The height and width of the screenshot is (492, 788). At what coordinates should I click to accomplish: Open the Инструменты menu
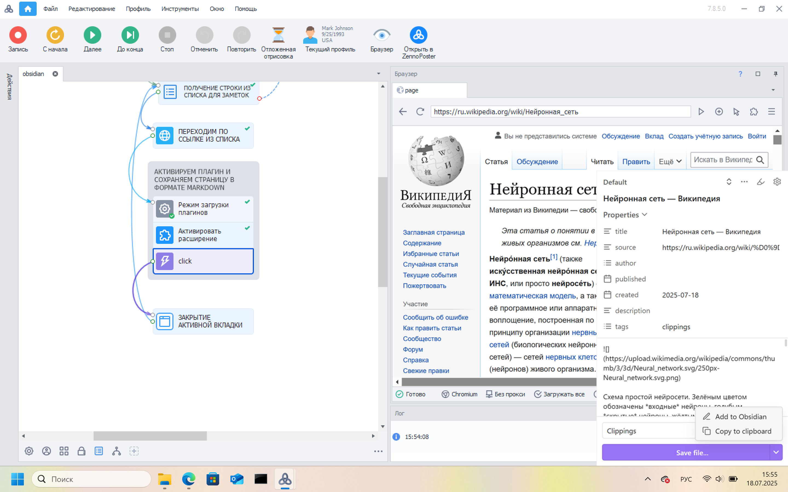[180, 9]
